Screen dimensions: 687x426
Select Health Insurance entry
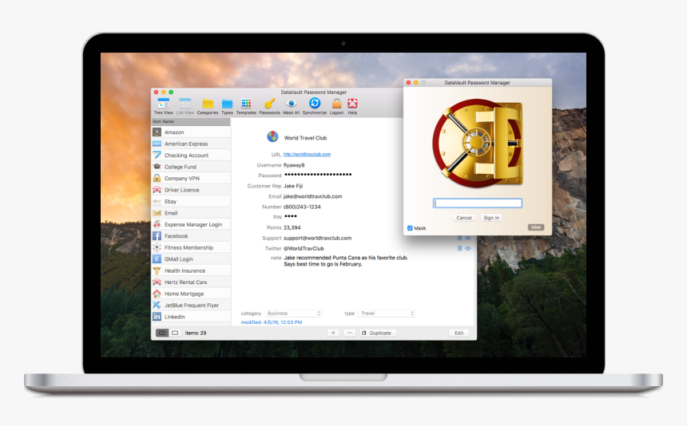191,270
